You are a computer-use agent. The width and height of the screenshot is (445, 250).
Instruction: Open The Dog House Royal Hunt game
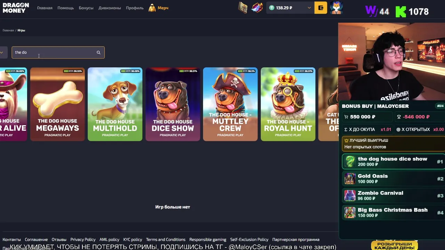click(x=288, y=104)
